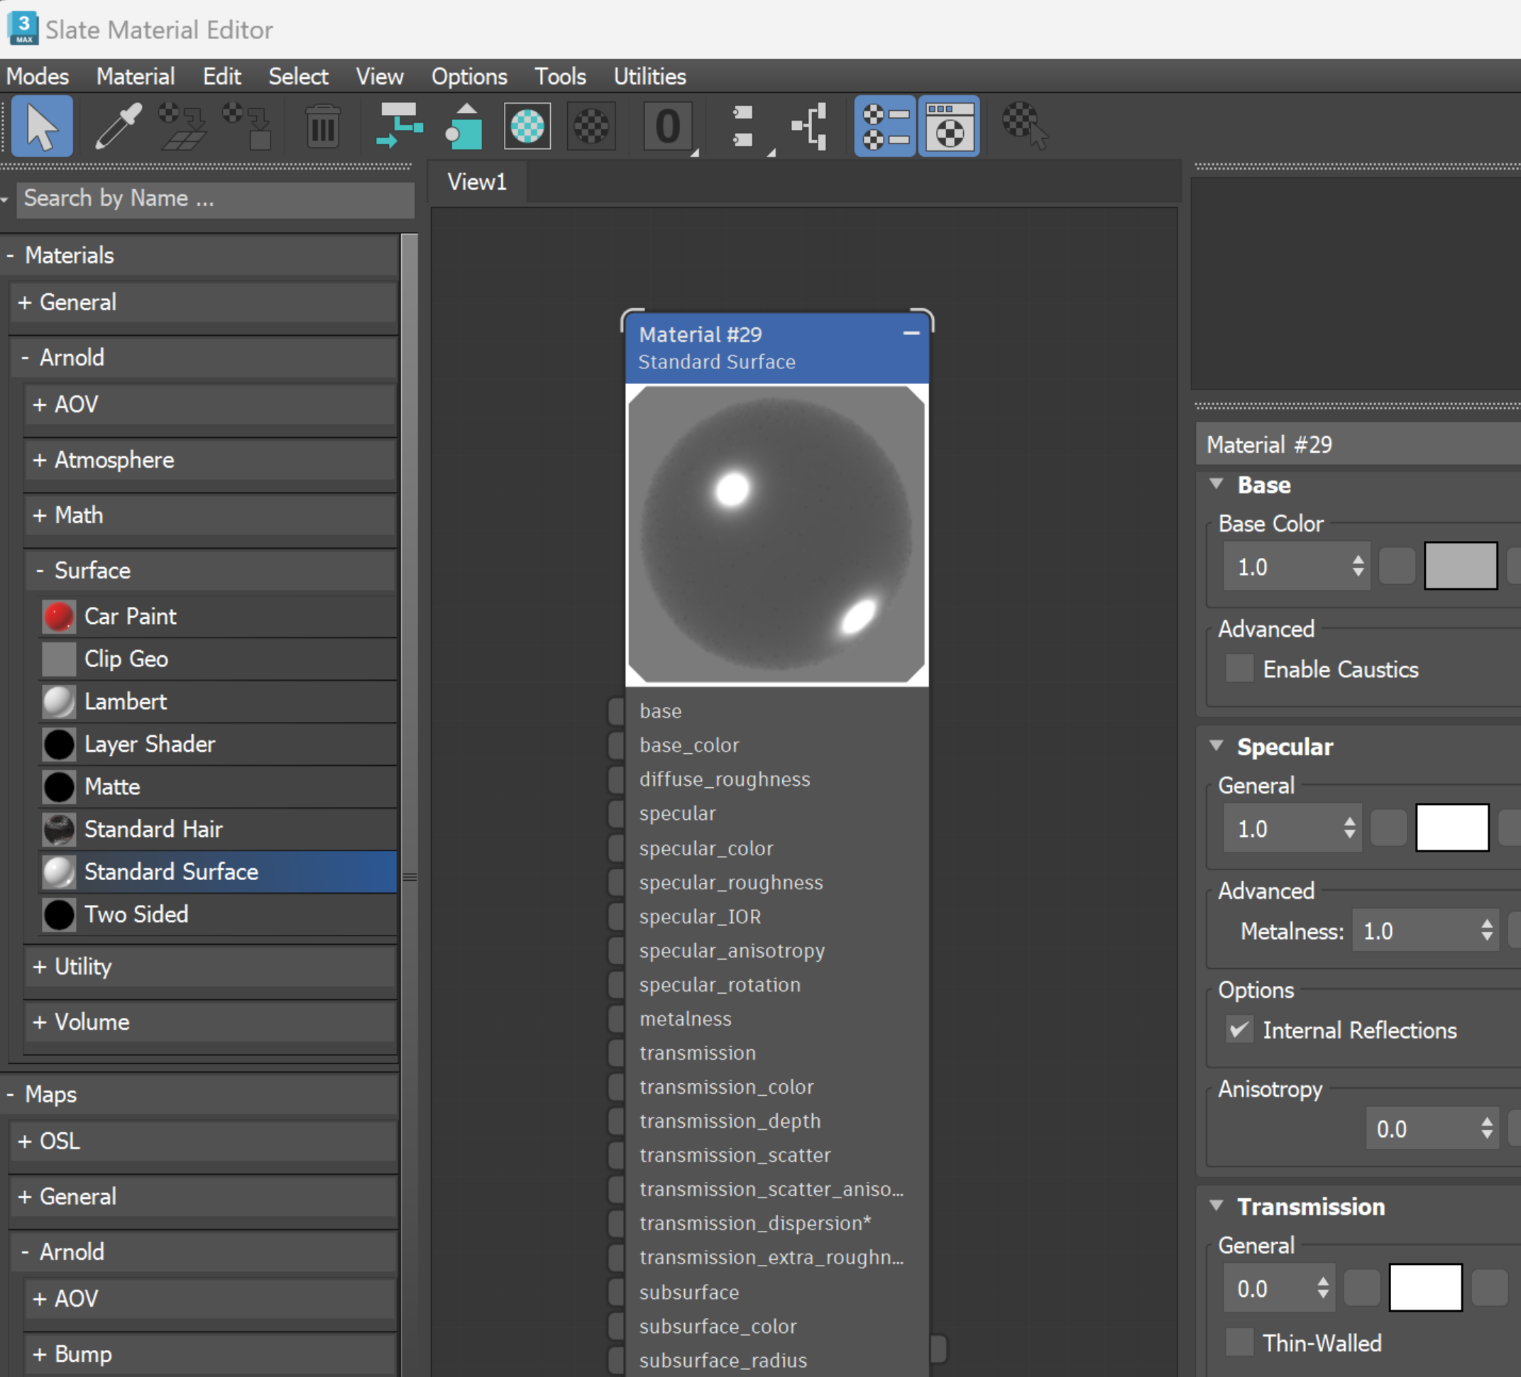This screenshot has height=1377, width=1521.
Task: Switch to the View1 tab
Action: pos(476,182)
